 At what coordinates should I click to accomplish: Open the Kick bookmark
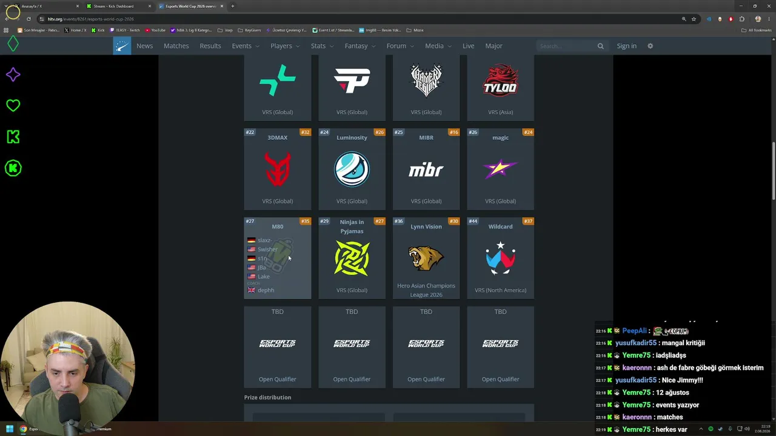point(98,30)
